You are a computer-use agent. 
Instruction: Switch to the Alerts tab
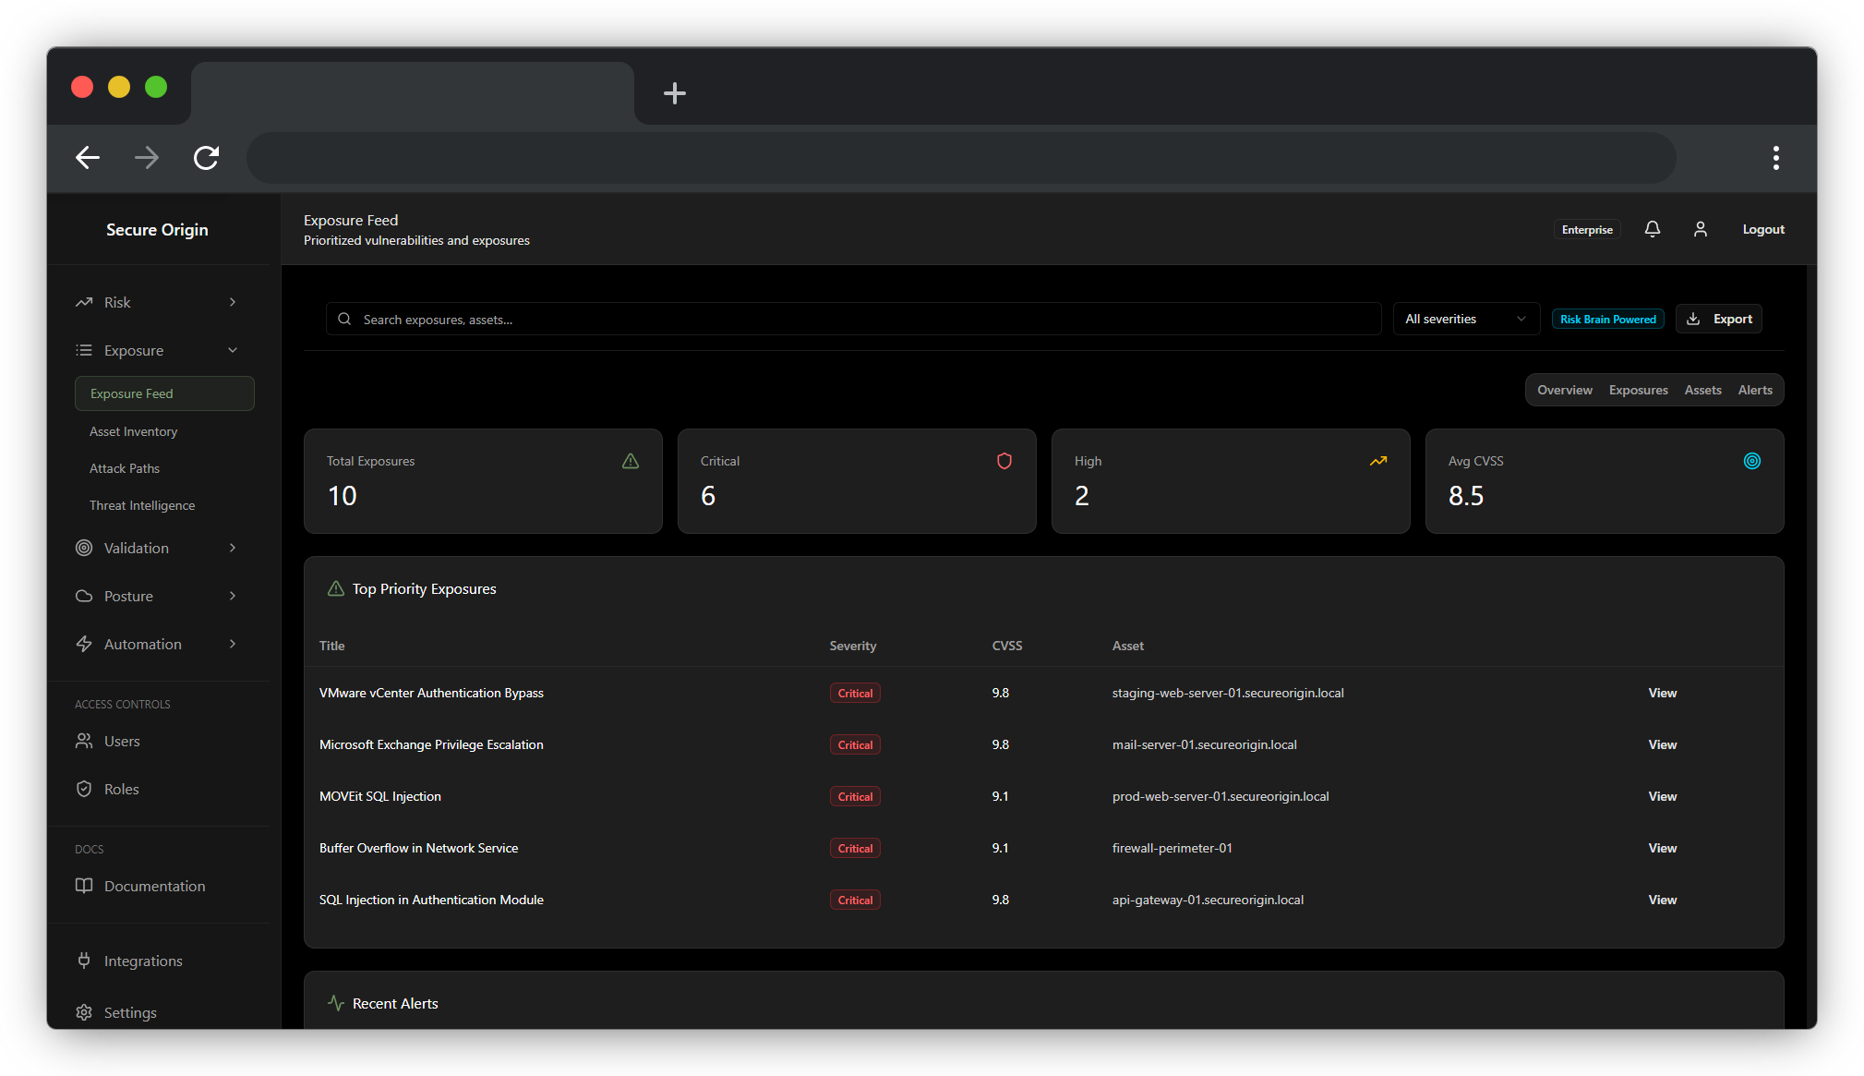pyautogui.click(x=1754, y=390)
